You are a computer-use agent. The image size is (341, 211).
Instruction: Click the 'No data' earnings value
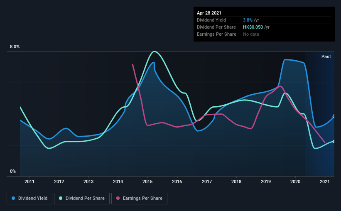pos(251,34)
